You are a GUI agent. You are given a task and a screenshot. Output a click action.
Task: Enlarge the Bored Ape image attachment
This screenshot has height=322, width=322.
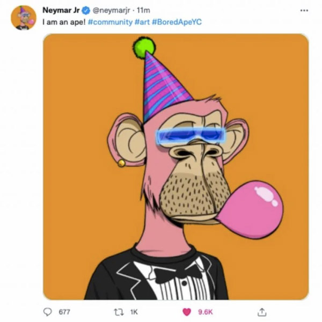pyautogui.click(x=176, y=167)
